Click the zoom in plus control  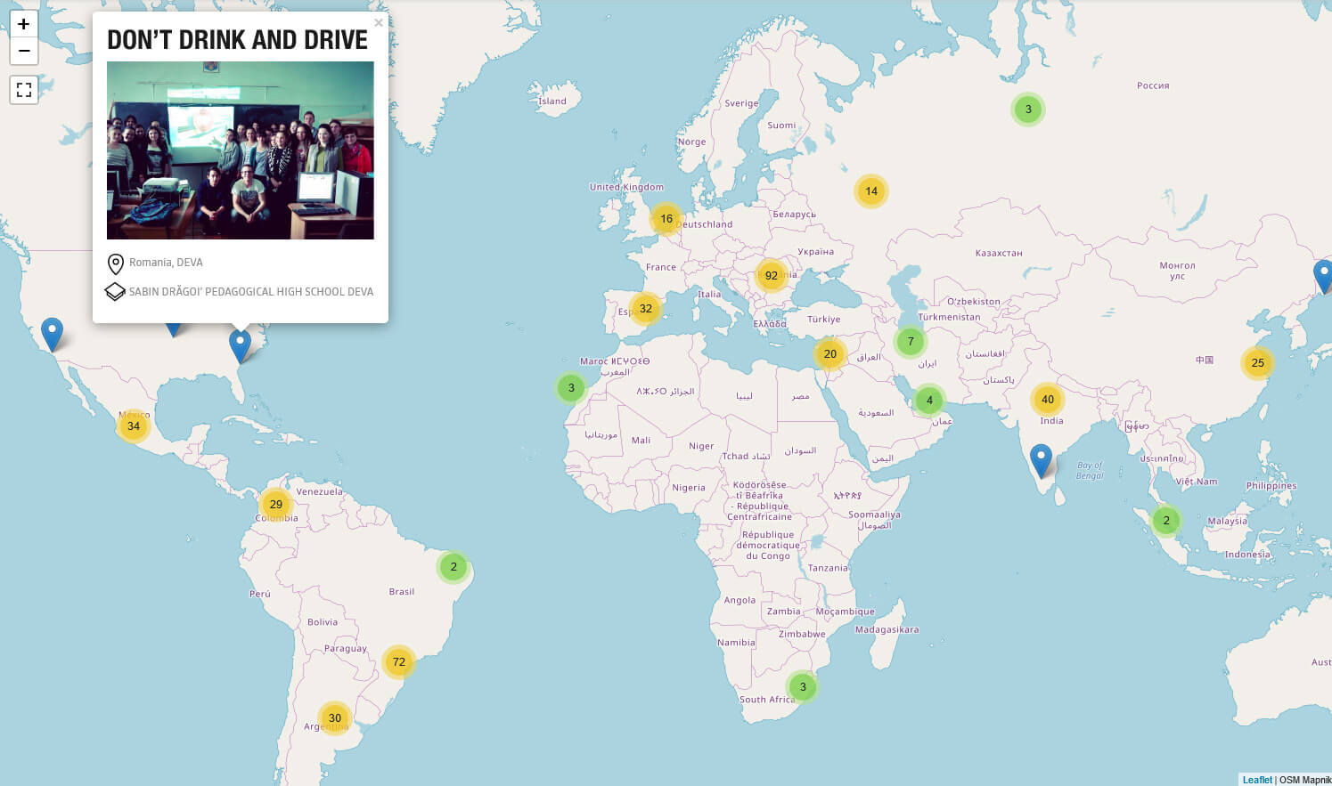tap(23, 24)
